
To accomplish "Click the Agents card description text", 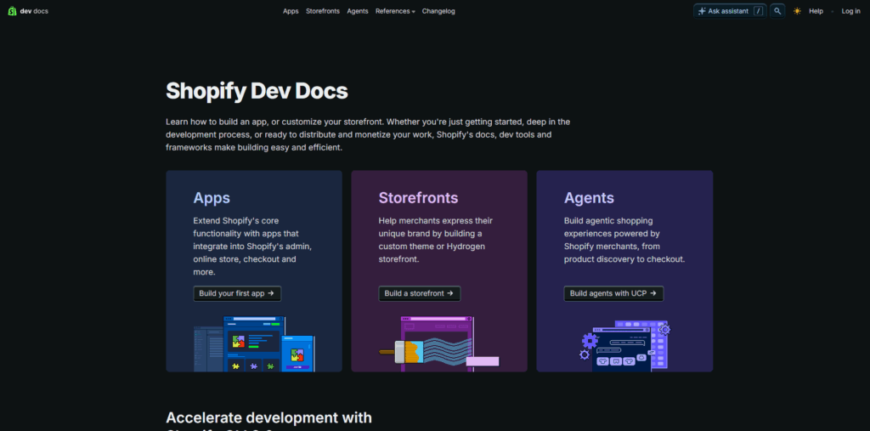I will tap(624, 240).
